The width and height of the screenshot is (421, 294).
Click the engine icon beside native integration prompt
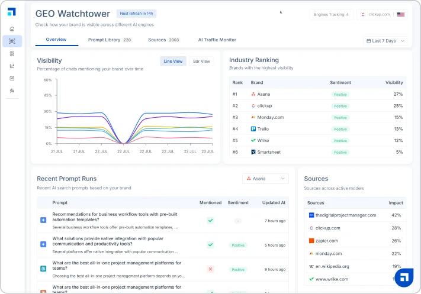tap(43, 244)
